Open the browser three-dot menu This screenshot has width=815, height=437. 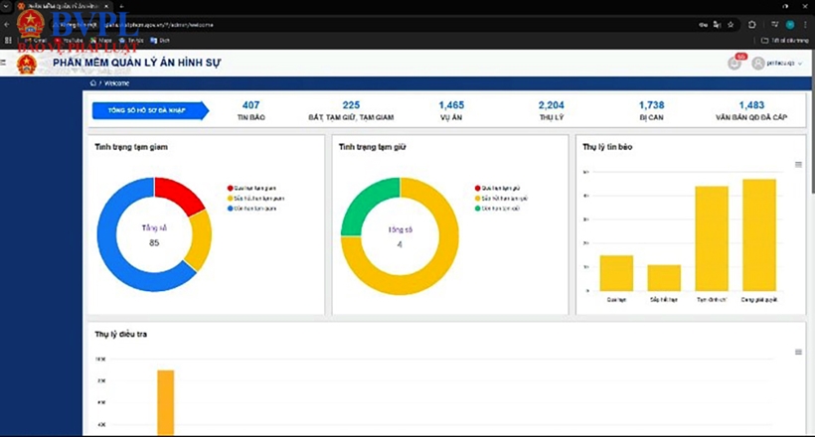[x=805, y=24]
